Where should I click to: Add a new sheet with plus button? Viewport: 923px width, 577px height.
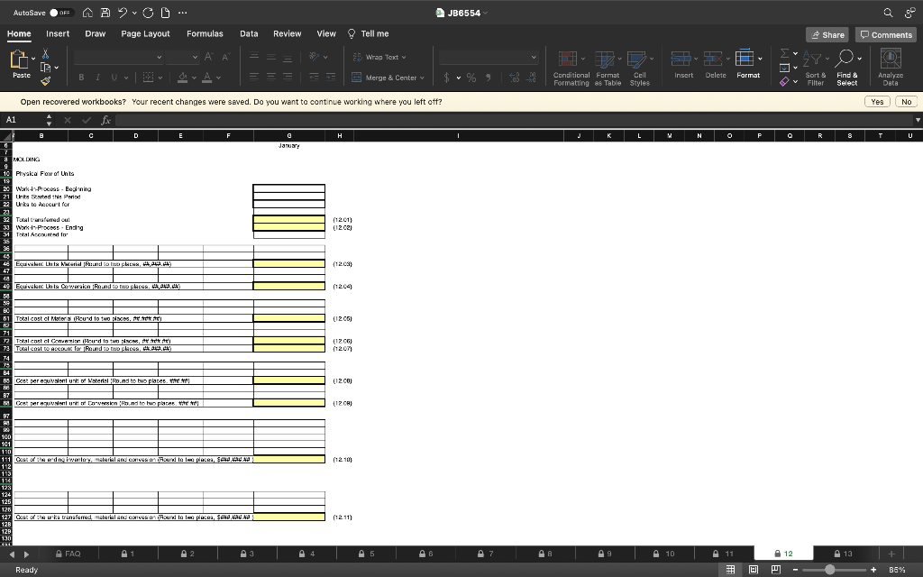click(891, 554)
